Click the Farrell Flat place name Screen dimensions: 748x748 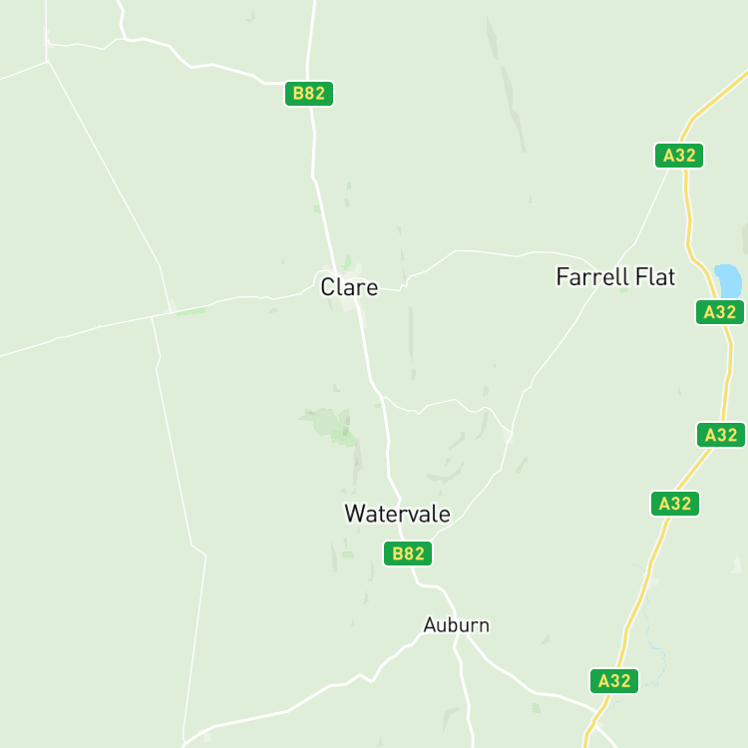click(616, 276)
